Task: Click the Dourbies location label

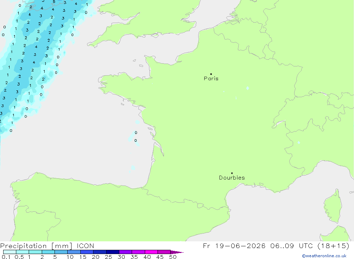Action: click(x=232, y=178)
